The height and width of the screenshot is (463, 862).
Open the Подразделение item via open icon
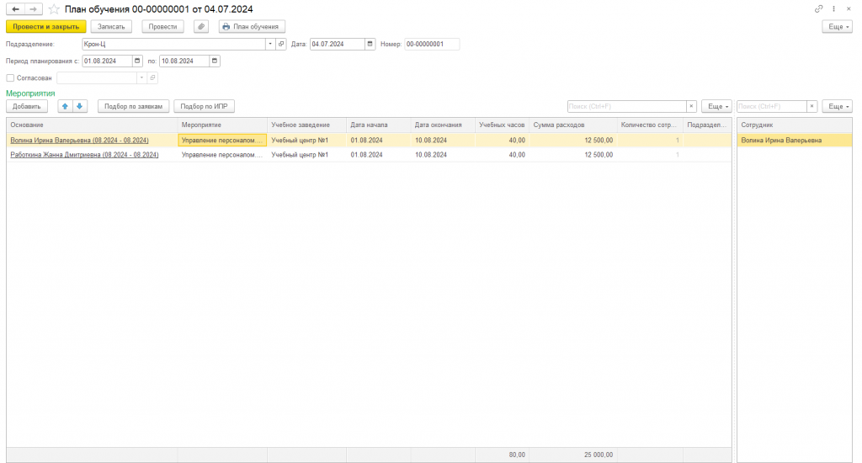coord(281,44)
